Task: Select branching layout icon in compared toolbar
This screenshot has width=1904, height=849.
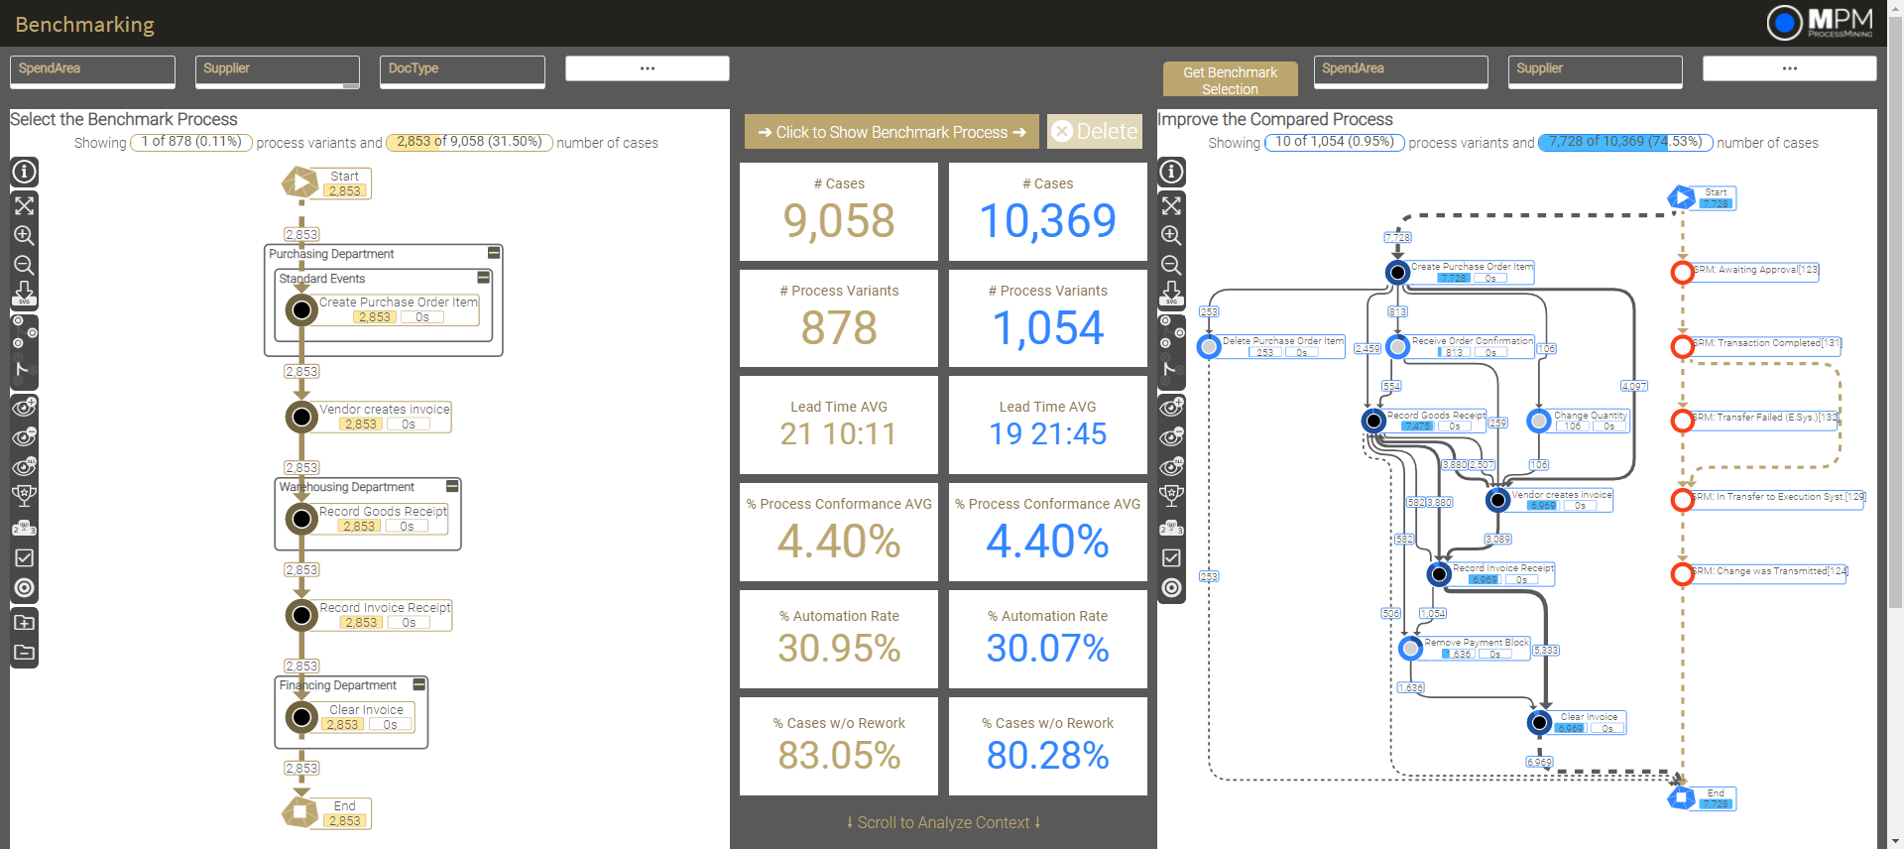Action: click(1171, 332)
